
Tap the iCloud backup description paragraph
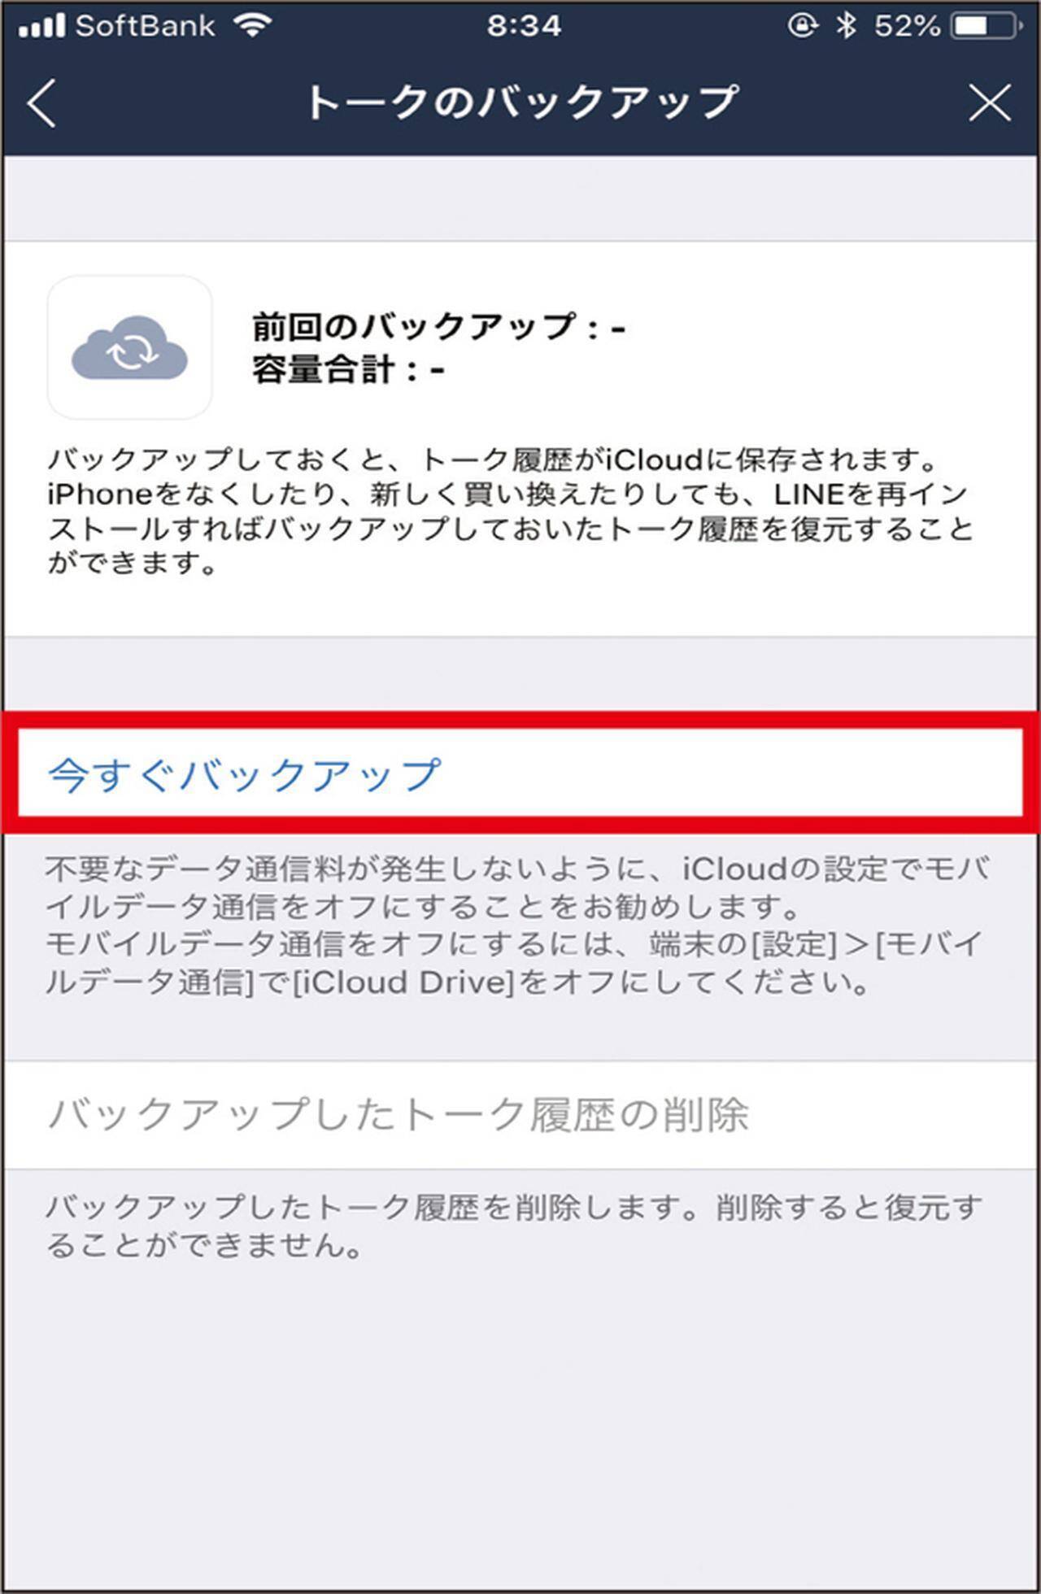pyautogui.click(x=511, y=512)
